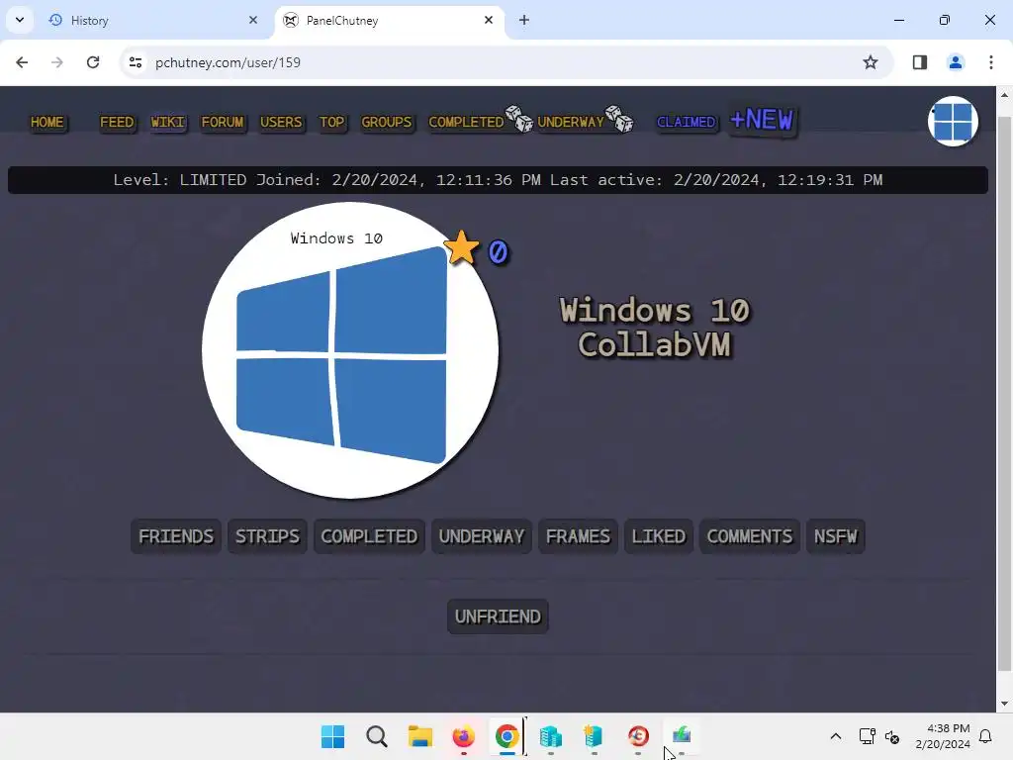Open Firefox from the taskbar
Viewport: 1013px width, 760px height.
pos(463,736)
